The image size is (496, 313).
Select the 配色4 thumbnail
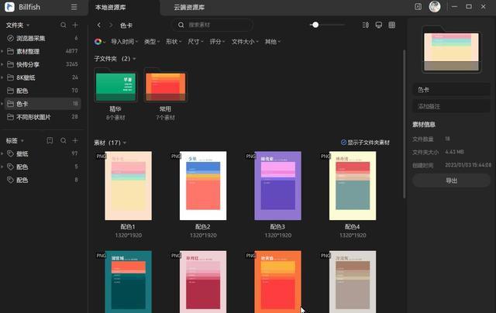click(353, 186)
